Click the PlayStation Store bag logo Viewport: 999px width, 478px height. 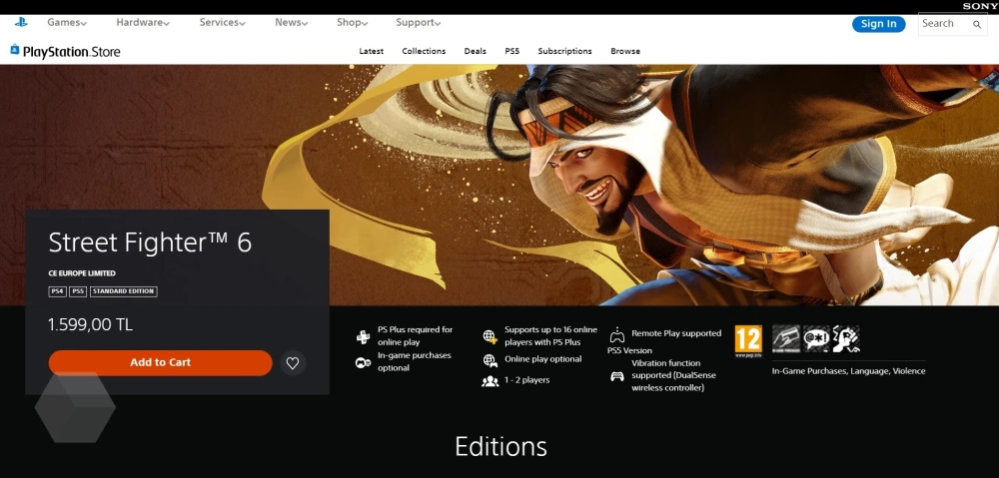point(15,51)
